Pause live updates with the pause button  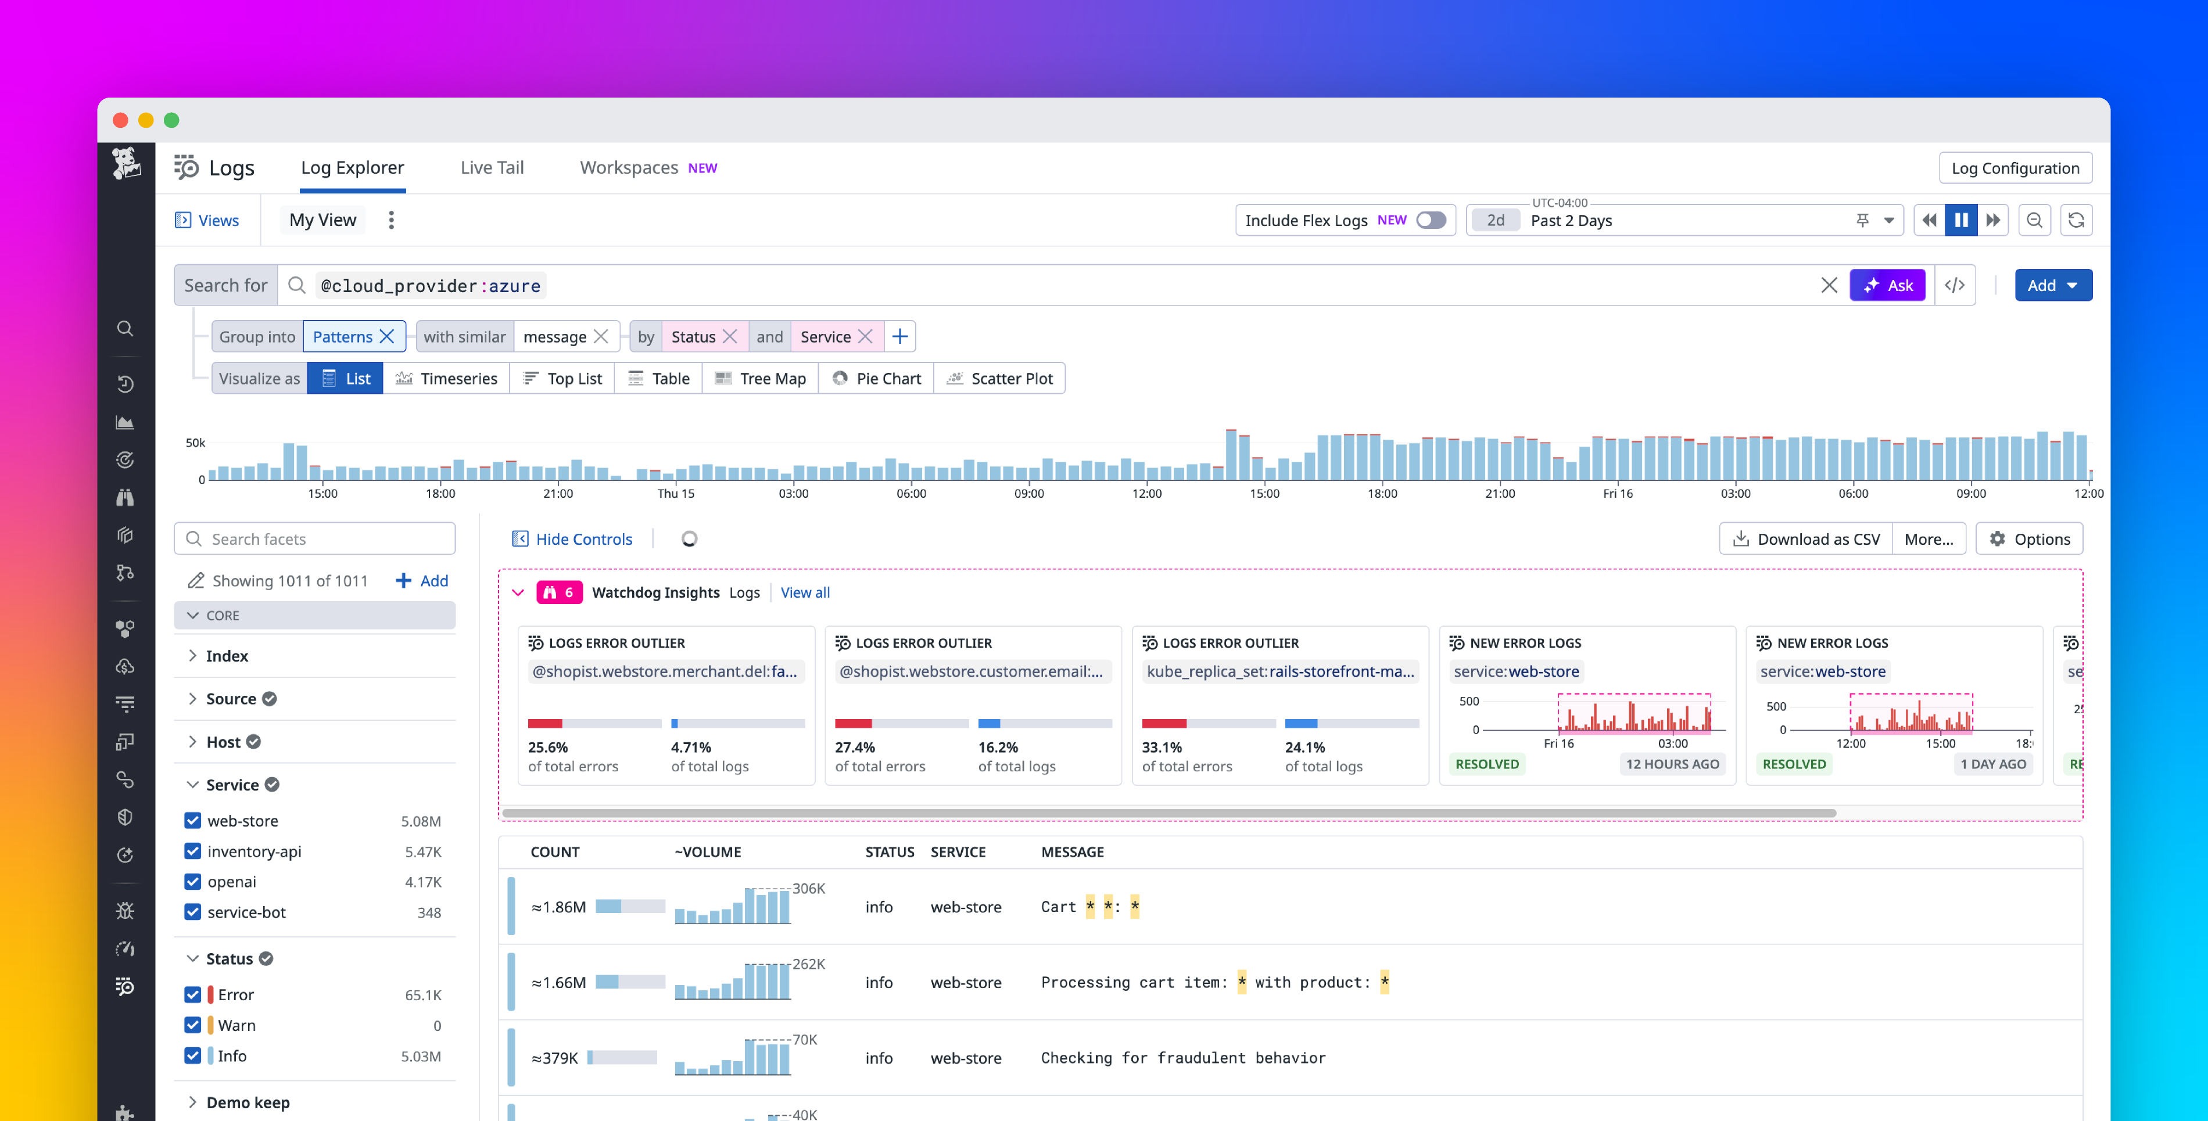click(x=1961, y=220)
